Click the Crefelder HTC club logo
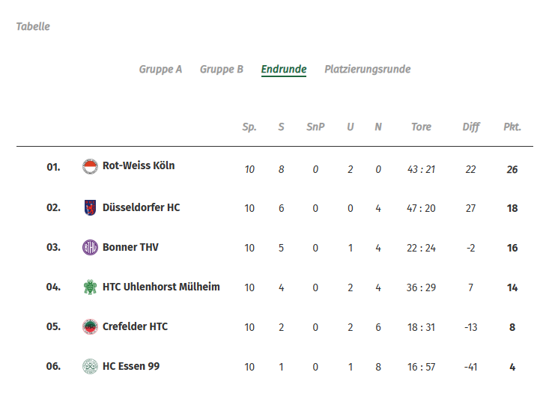The height and width of the screenshot is (402, 546). pos(90,326)
